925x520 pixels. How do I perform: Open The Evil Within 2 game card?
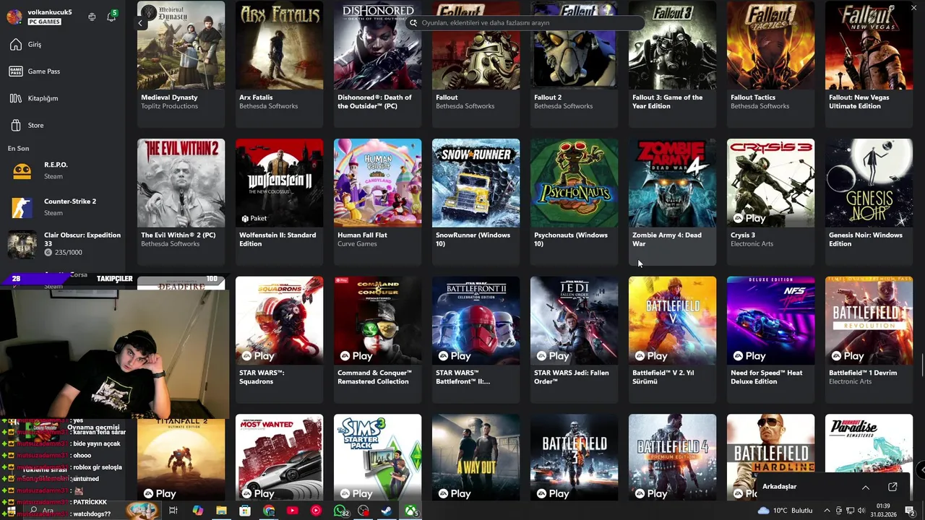point(181,201)
